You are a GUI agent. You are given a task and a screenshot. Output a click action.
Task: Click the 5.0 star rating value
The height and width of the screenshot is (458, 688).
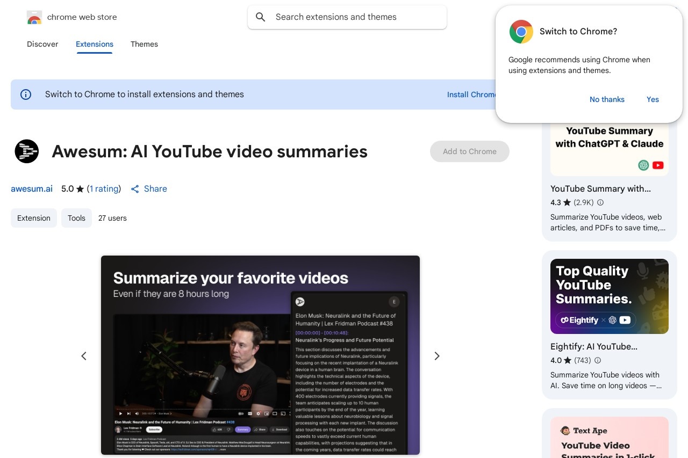(x=67, y=189)
